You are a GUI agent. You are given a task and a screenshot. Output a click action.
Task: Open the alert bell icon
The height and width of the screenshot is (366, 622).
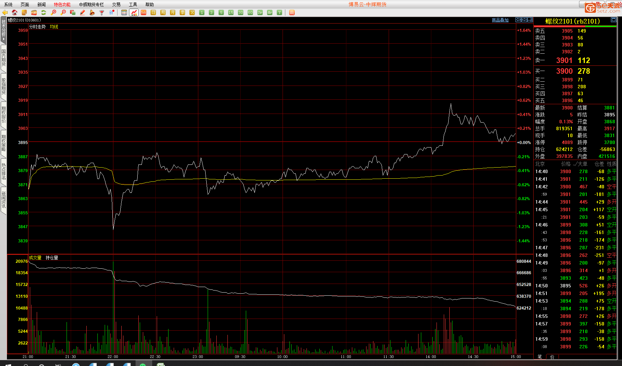(92, 12)
